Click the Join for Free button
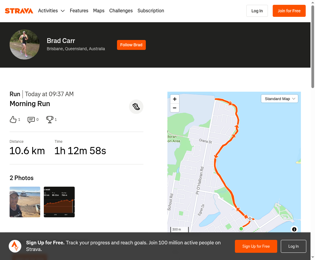 (x=289, y=11)
